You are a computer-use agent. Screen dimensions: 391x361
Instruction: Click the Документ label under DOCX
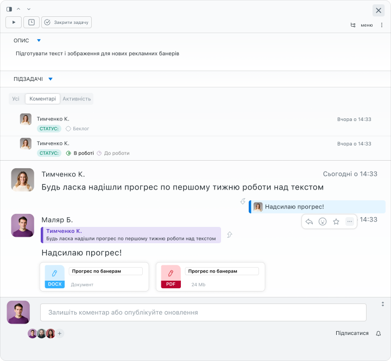click(82, 284)
